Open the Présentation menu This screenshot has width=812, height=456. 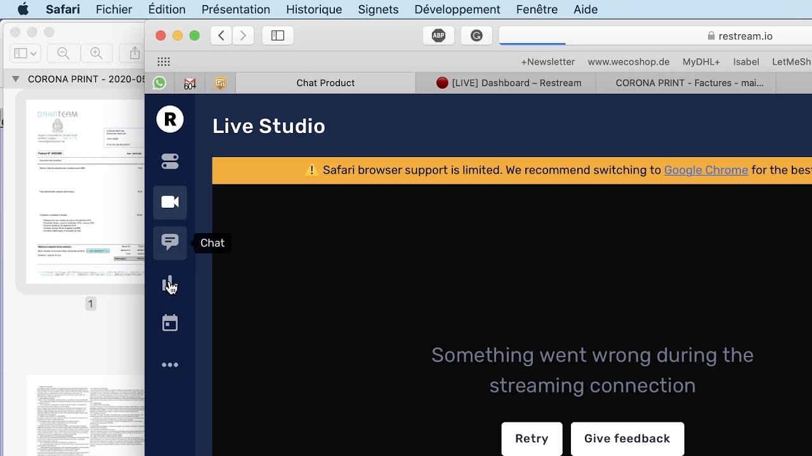pos(236,9)
